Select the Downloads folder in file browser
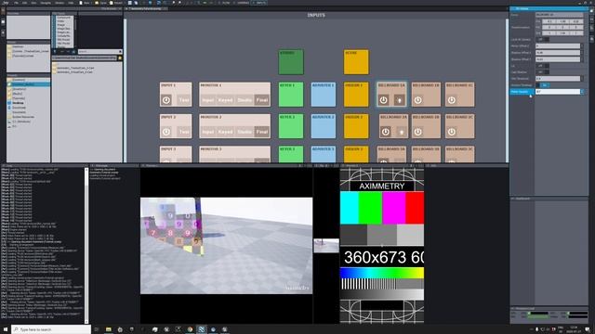This screenshot has height=334, width=595. pos(19,108)
